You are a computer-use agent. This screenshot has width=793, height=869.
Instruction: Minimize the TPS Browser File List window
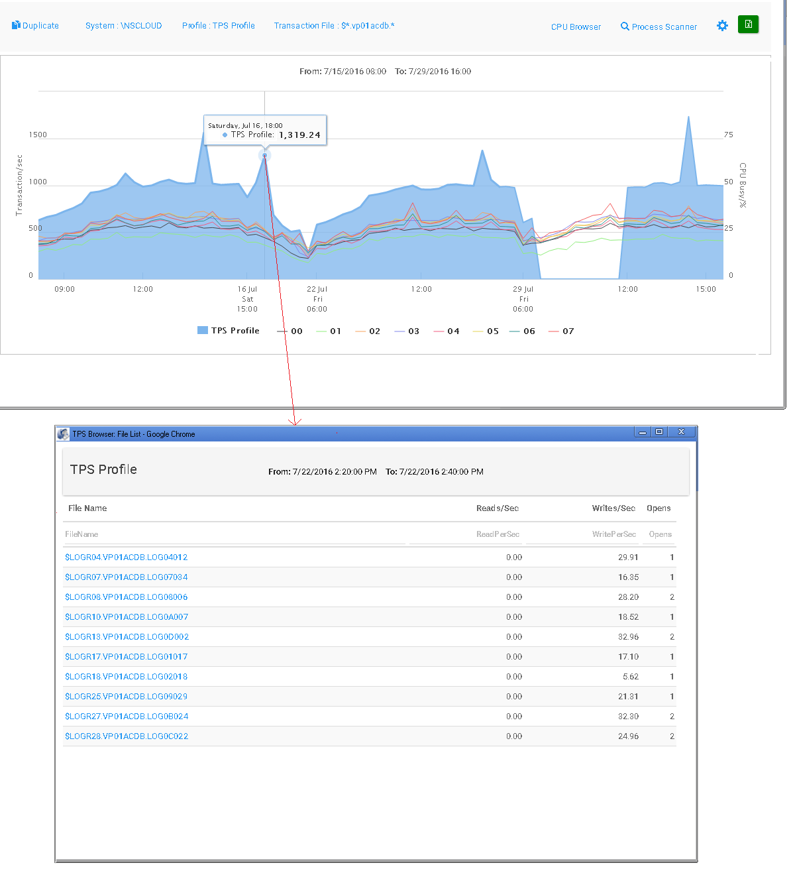[x=642, y=432]
